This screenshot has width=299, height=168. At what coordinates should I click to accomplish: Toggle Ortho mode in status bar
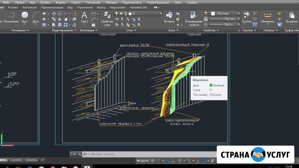point(174,161)
